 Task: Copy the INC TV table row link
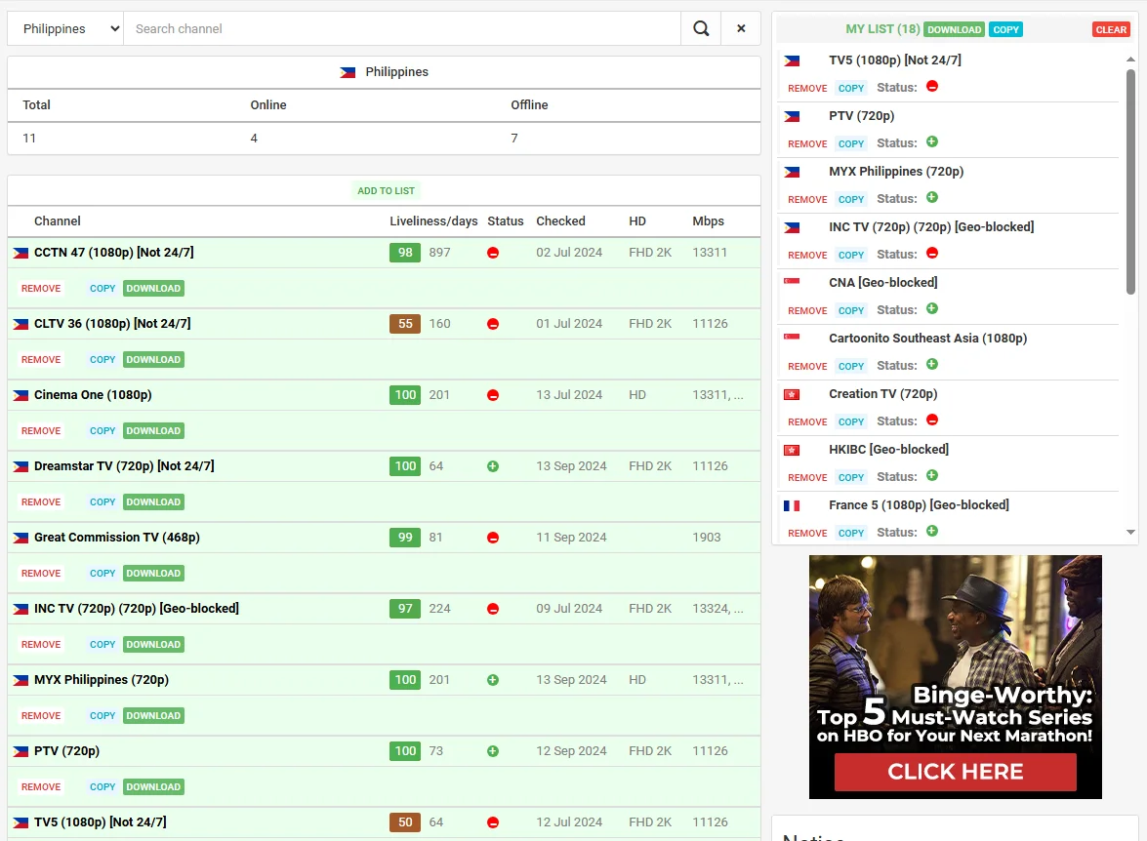click(102, 644)
